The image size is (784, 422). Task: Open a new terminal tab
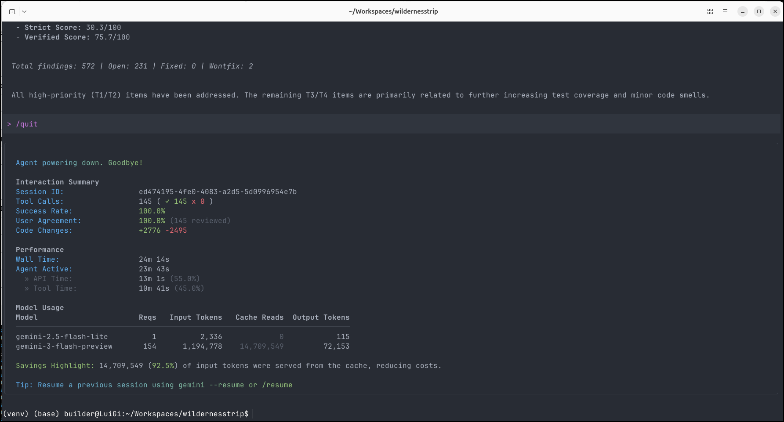coord(12,11)
